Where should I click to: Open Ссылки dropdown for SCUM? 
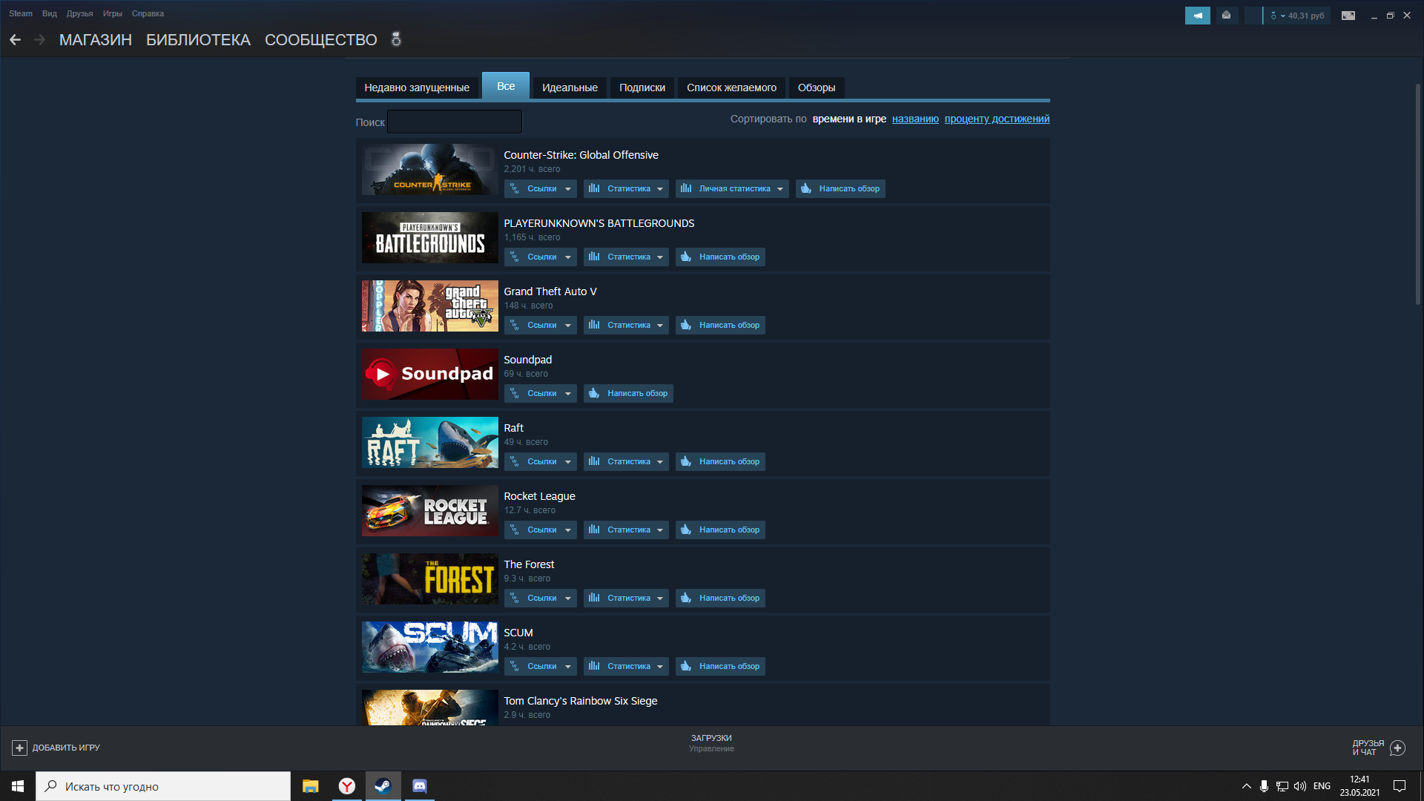(x=541, y=666)
